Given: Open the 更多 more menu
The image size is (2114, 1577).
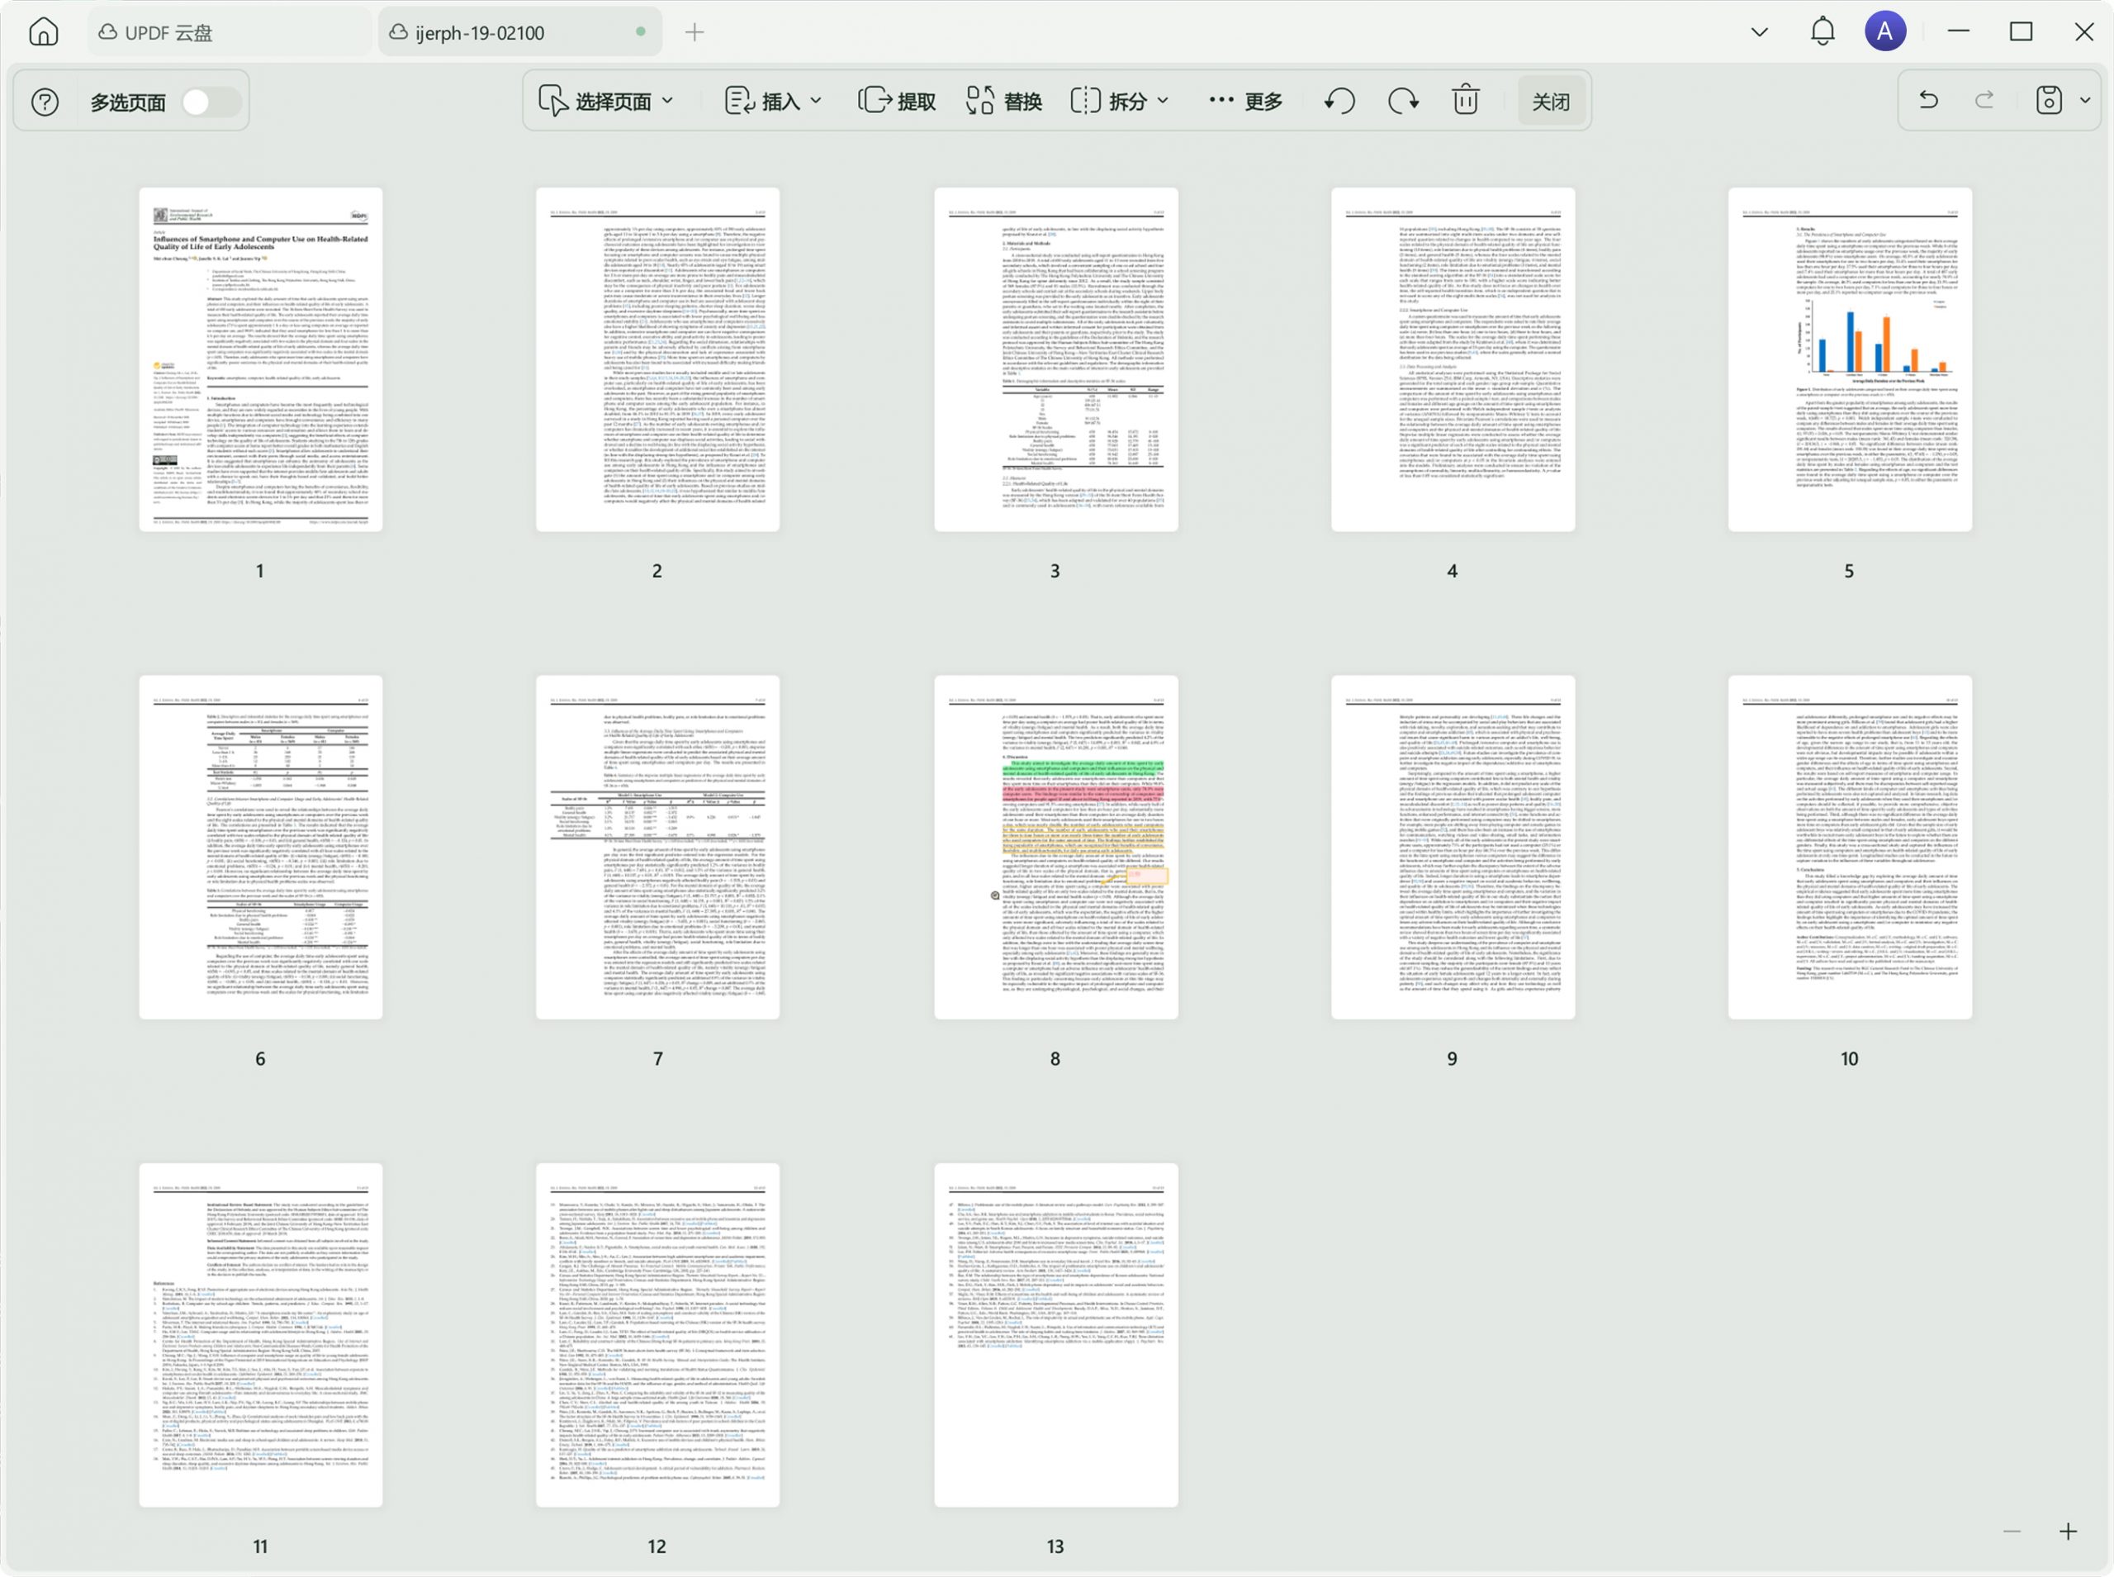Looking at the screenshot, I should tap(1246, 100).
